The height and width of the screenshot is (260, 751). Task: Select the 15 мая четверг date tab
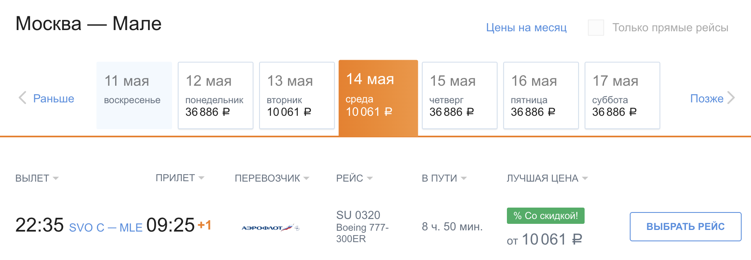point(460,95)
